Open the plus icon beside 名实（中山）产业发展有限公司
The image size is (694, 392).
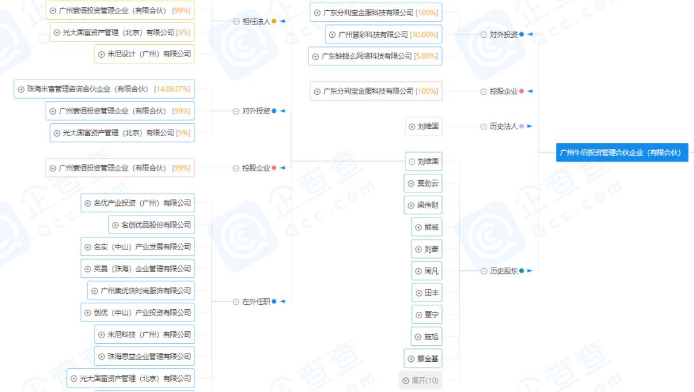click(87, 247)
